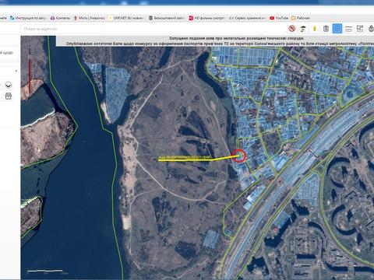Expand the dropdown arrow in left panel

pyautogui.click(x=16, y=71)
